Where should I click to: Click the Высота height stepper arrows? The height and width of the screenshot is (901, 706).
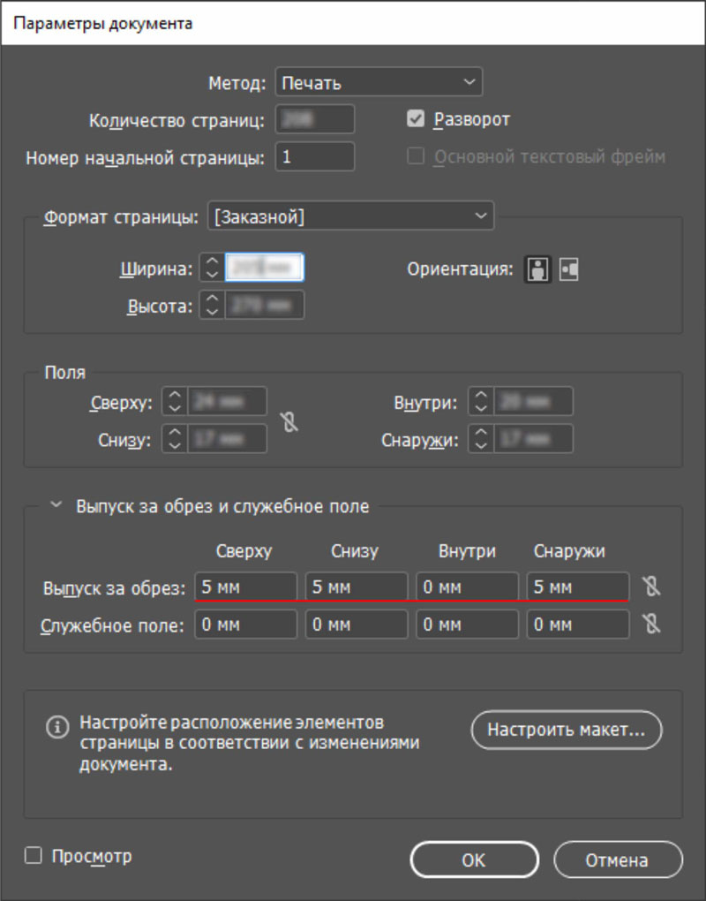[x=211, y=306]
